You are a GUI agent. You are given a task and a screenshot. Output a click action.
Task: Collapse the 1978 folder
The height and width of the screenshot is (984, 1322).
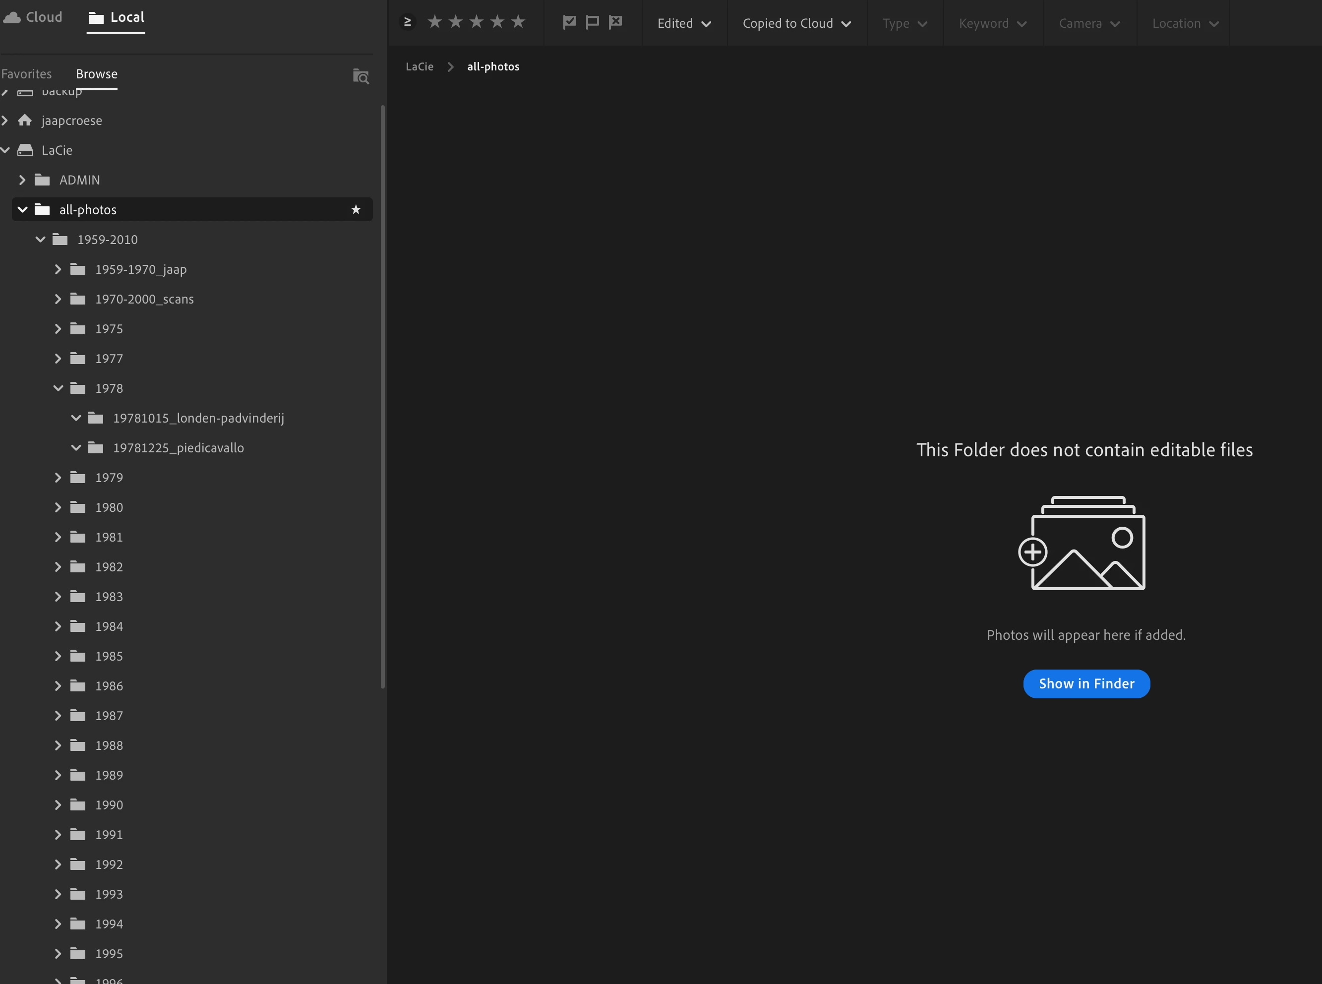point(58,388)
